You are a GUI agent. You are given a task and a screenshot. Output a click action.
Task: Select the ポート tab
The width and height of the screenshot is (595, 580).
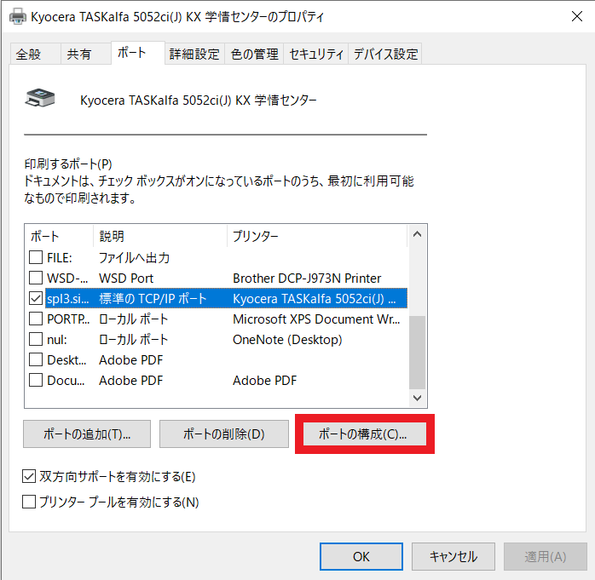[138, 53]
